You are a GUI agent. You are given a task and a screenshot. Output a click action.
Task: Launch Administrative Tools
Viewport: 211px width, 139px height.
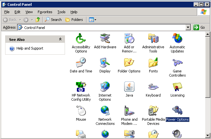coord(153,39)
